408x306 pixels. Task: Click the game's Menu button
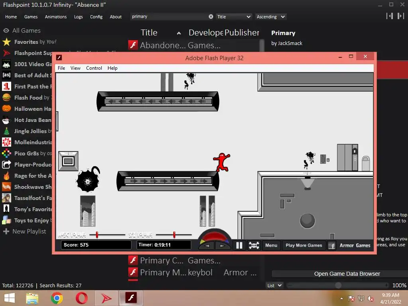click(271, 245)
